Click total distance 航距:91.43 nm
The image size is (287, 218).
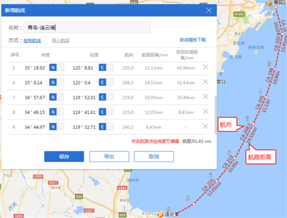click(197, 141)
